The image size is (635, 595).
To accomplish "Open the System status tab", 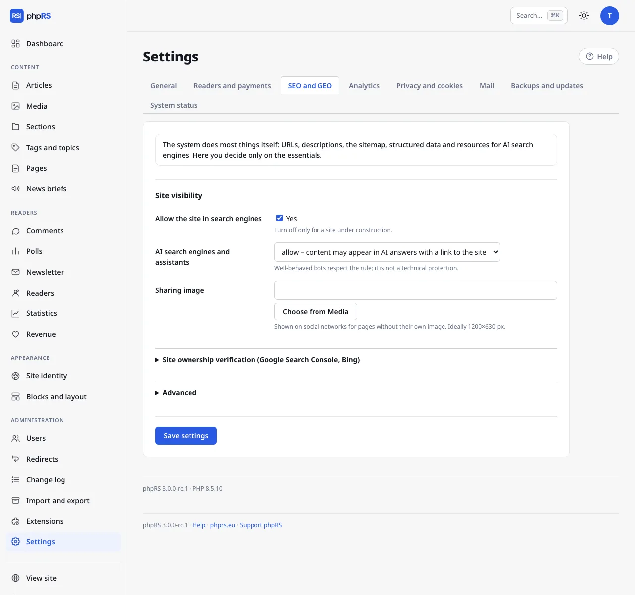I will coord(174,105).
